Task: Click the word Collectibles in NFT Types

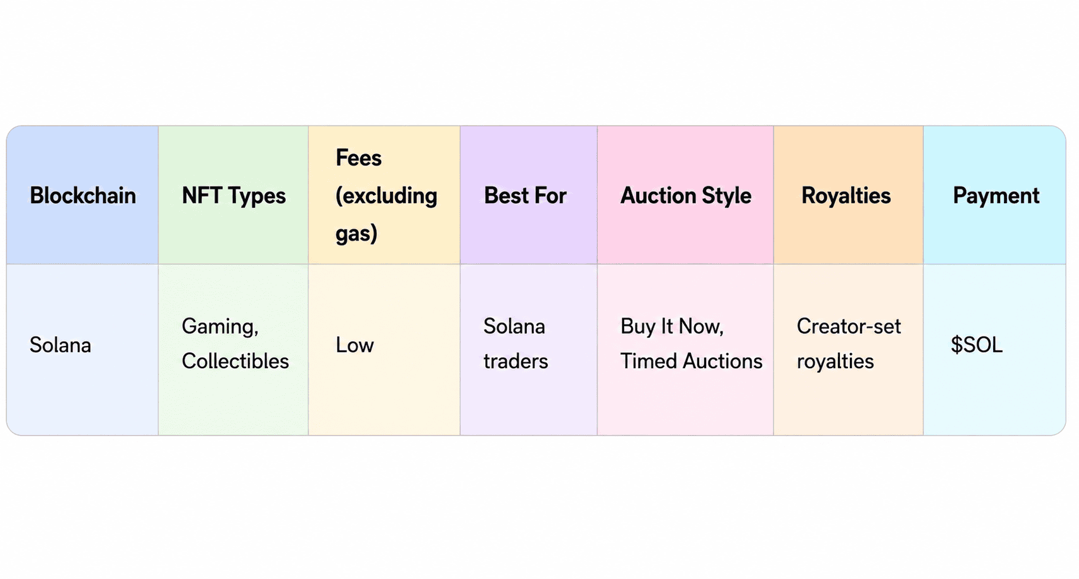Action: [235, 361]
